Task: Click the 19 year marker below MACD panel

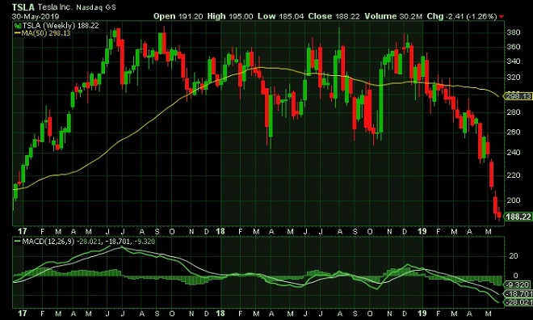Action: [422, 314]
